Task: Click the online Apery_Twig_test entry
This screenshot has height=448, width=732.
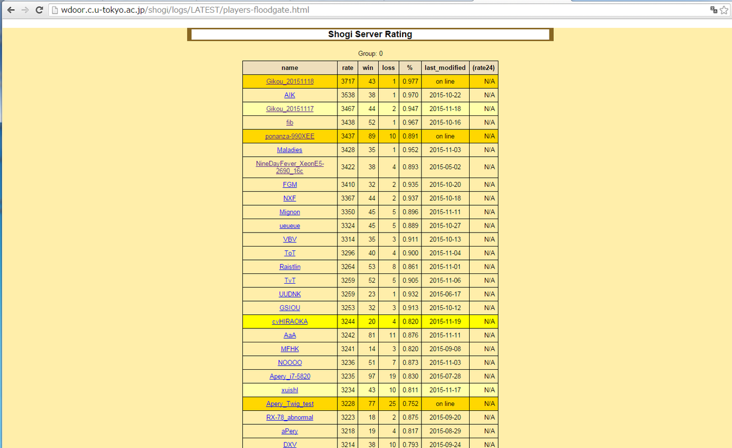Action: (x=289, y=403)
